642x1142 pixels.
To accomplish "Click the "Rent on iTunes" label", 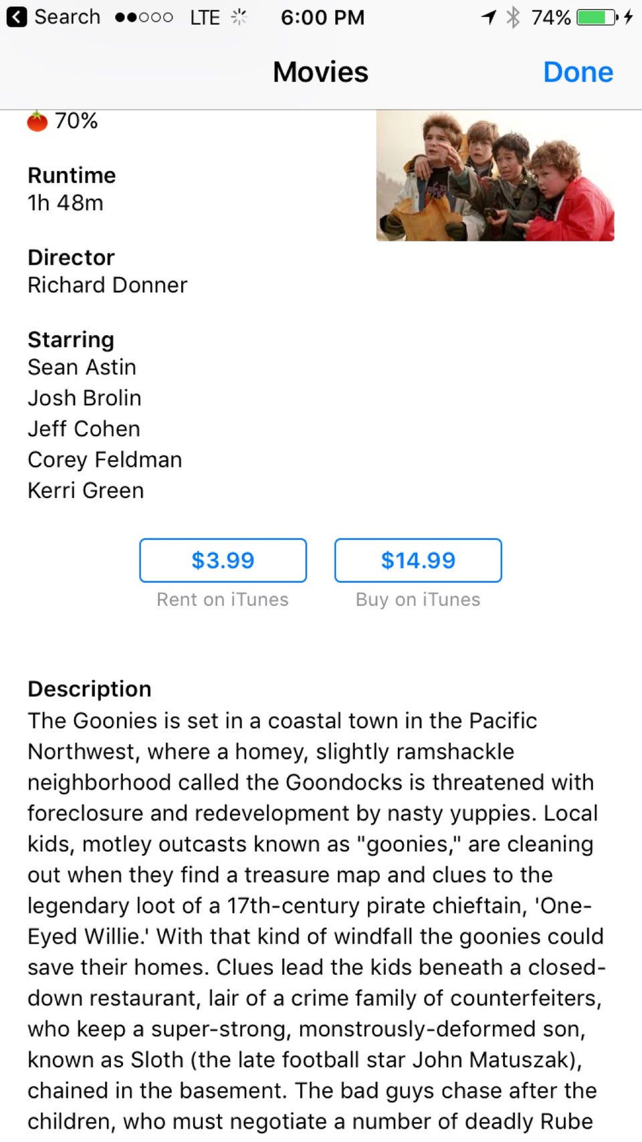I will (x=223, y=600).
